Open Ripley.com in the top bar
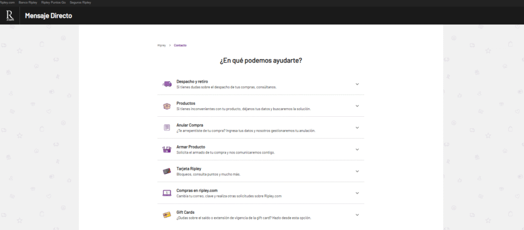The image size is (524, 230). 7,3
